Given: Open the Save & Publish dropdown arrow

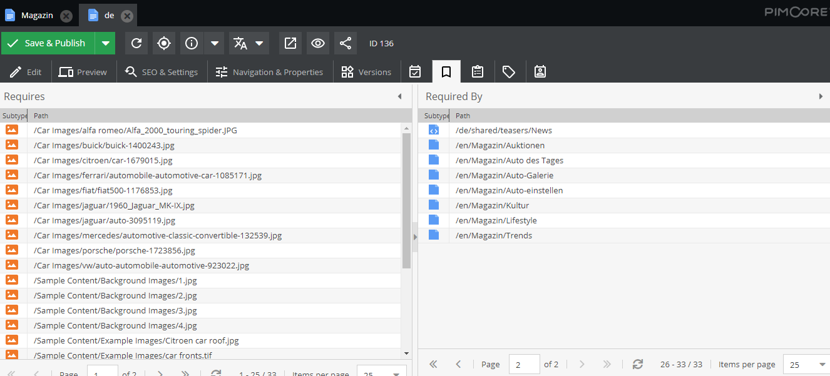Looking at the screenshot, I should pos(105,43).
